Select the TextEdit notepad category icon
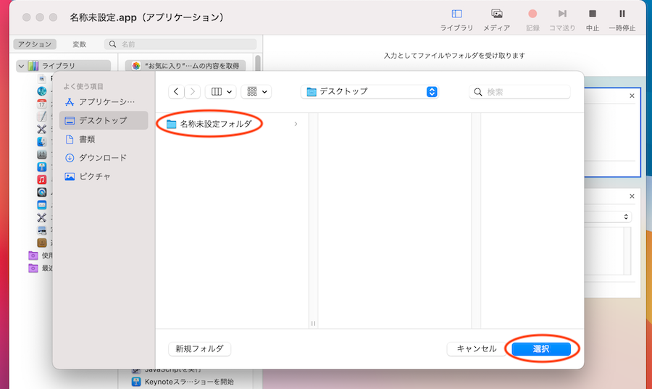 coord(41,117)
